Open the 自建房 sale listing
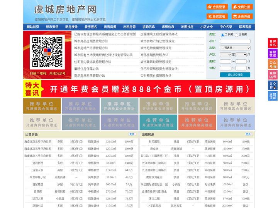This screenshot has width=278, height=208. [38, 191]
